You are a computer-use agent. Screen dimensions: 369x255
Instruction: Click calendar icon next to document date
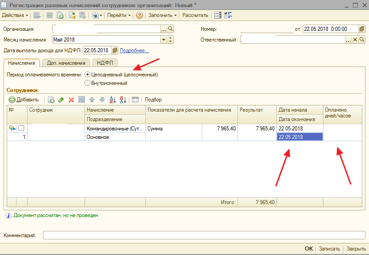point(361,29)
